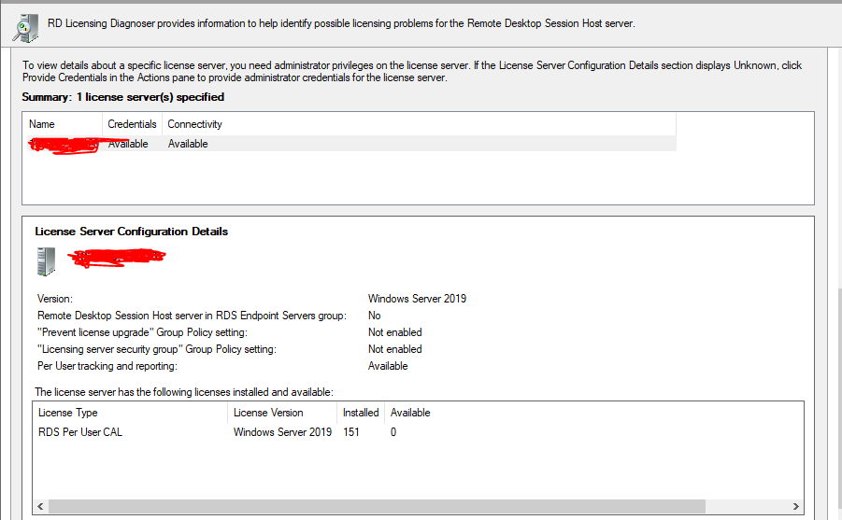Click the available count 0
Screen dimensions: 842x520
(x=393, y=432)
